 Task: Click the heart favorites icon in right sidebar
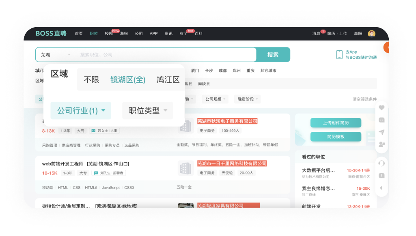point(382,108)
